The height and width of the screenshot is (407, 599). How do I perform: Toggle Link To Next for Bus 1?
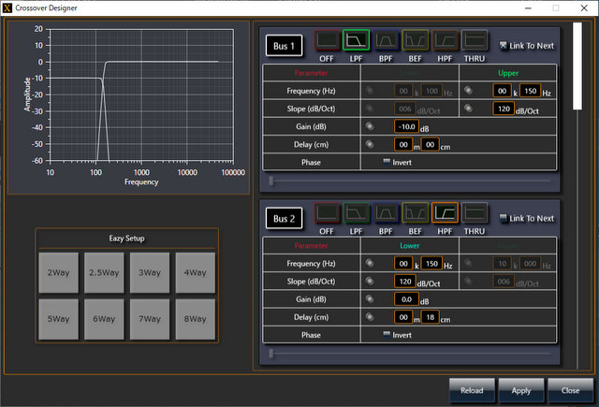(504, 45)
